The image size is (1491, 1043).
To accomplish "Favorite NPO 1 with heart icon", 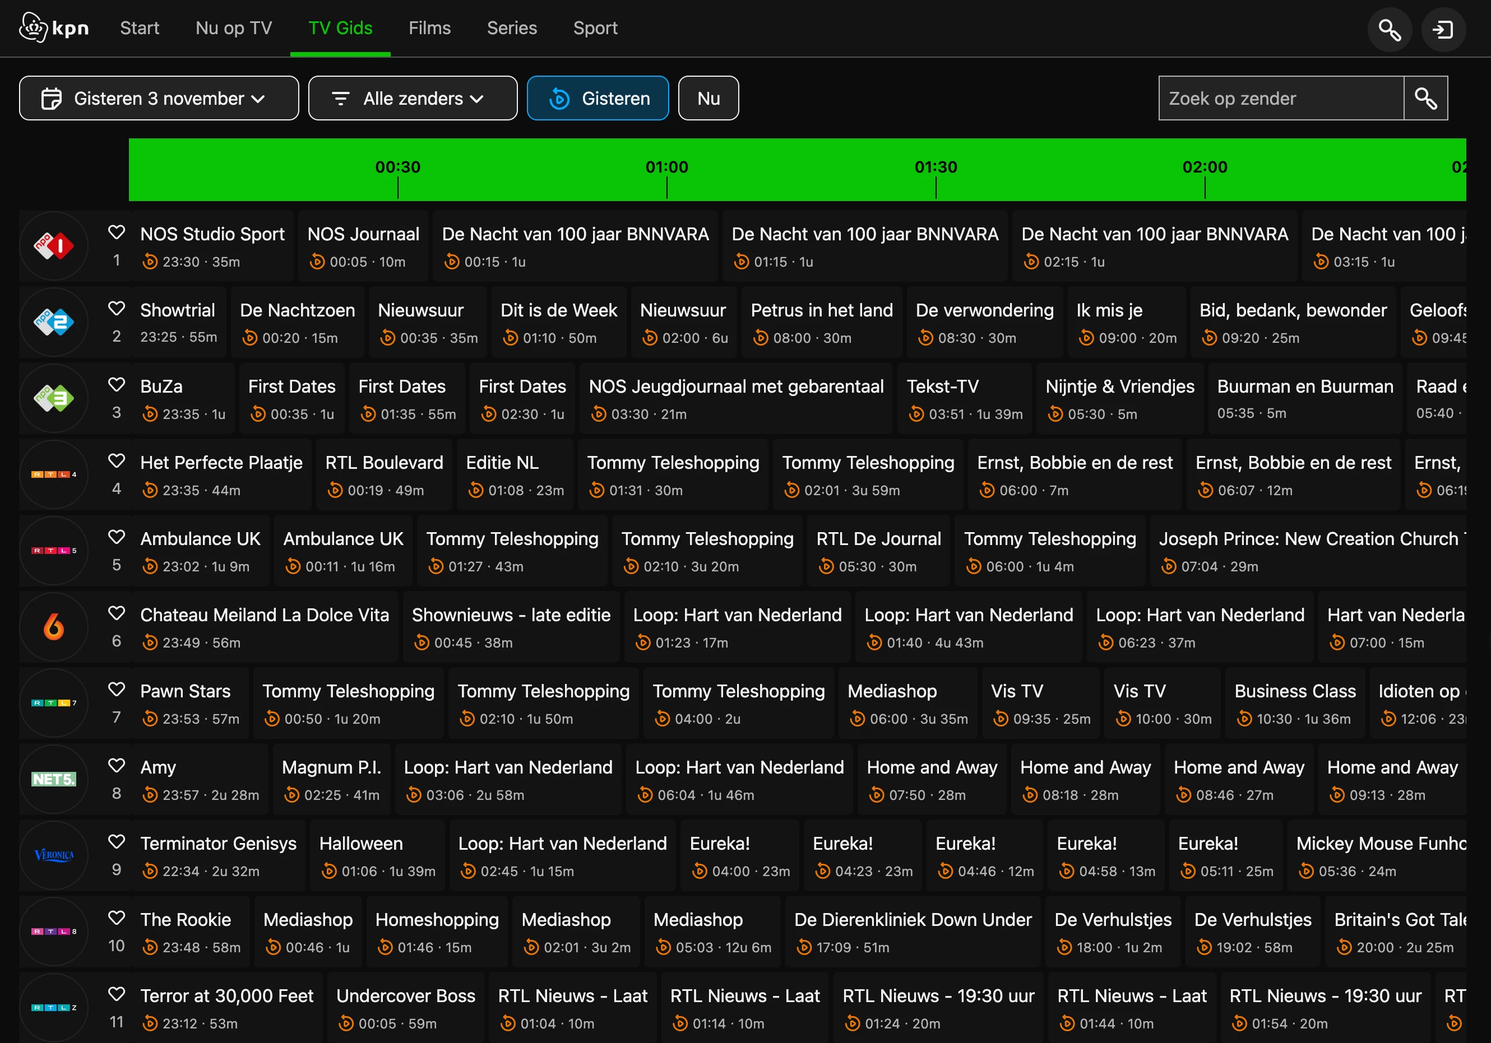I will pyautogui.click(x=116, y=232).
